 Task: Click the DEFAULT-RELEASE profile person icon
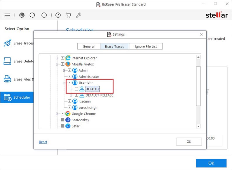pyautogui.click(x=82, y=95)
